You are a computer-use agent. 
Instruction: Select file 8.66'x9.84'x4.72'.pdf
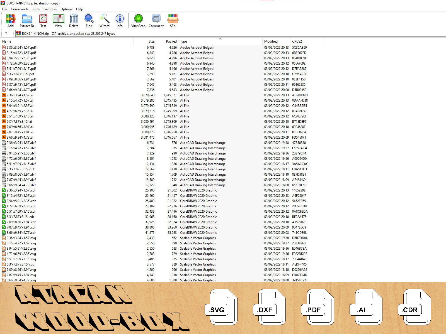pyautogui.click(x=21, y=90)
